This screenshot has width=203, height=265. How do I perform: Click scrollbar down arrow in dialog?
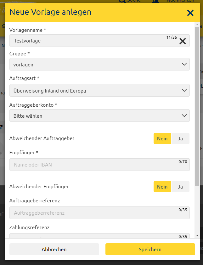pos(197,235)
